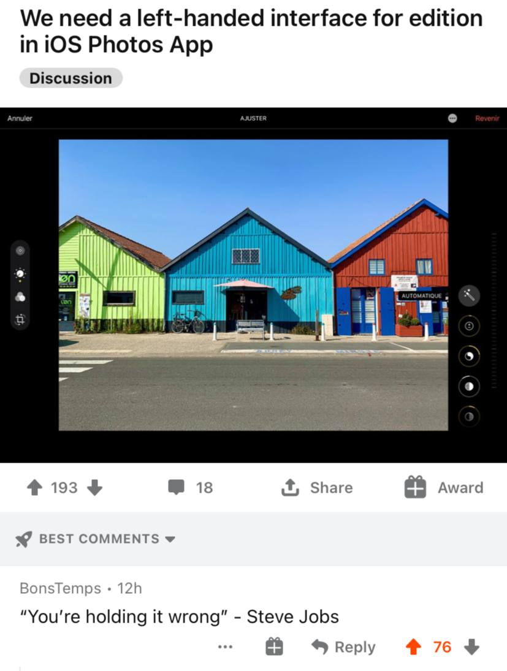Screen dimensions: 507x671
Task: Tap Annuler to cancel editing
Action: (x=20, y=118)
